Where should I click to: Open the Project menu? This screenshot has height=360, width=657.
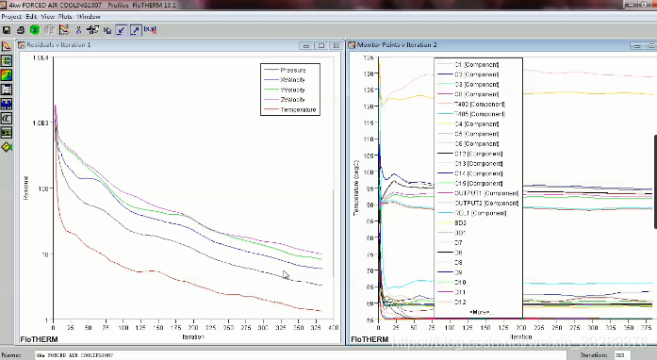11,17
